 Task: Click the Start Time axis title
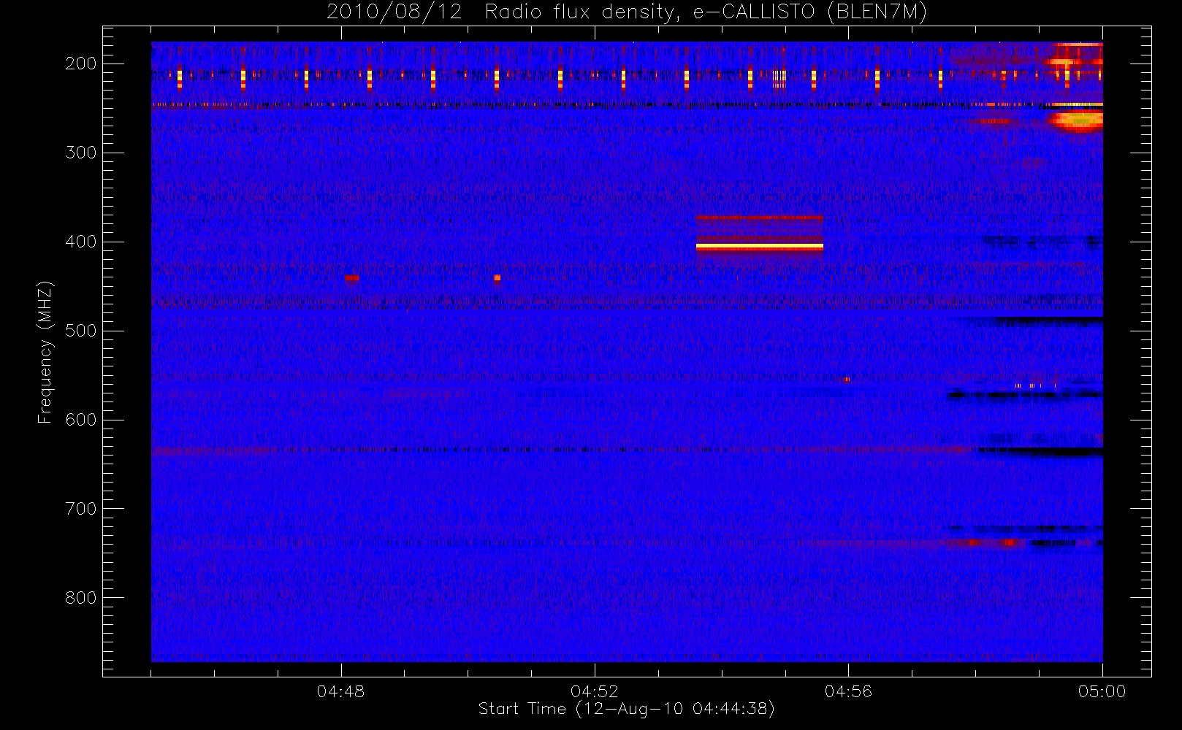click(x=626, y=709)
